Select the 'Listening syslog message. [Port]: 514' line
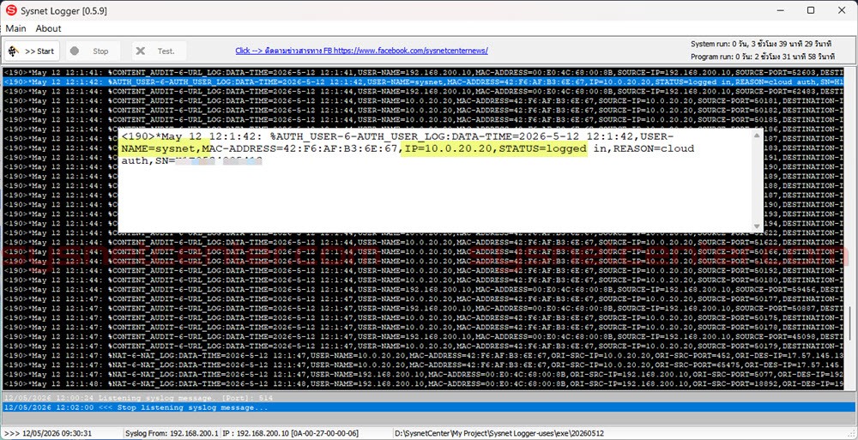Viewport: 858px width, 440px height. (x=428, y=398)
